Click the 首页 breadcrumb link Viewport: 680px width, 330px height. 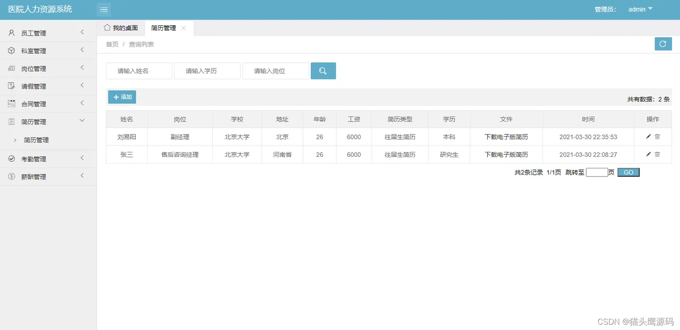point(112,44)
